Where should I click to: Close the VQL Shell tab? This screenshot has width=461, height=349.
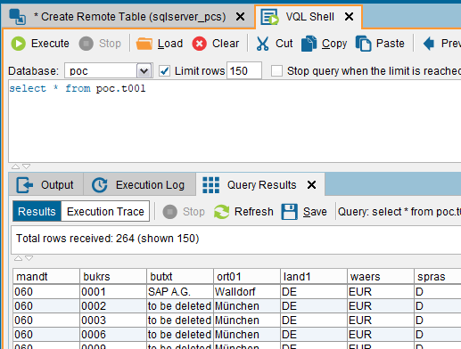click(350, 17)
